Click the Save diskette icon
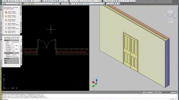 tap(7, 1)
